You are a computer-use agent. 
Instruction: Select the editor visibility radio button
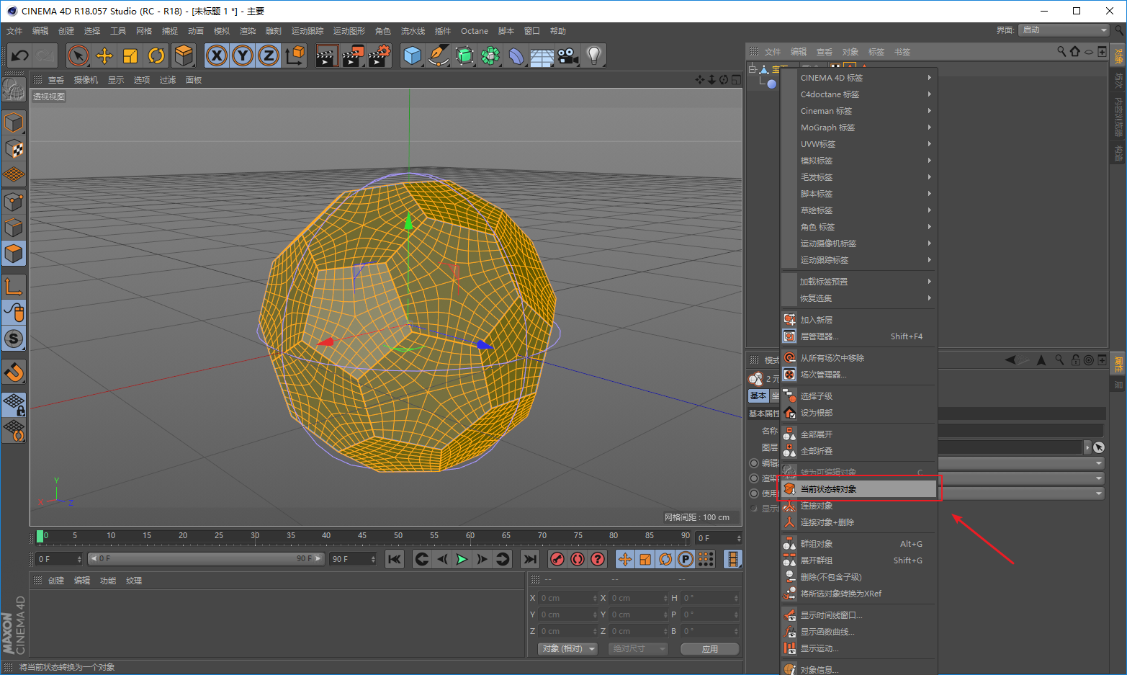[754, 463]
